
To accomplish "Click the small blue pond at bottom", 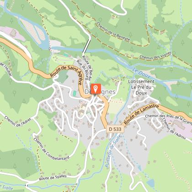I will pyautogui.click(x=151, y=183).
